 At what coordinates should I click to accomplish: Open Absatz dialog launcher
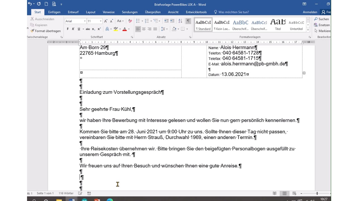coord(190,37)
